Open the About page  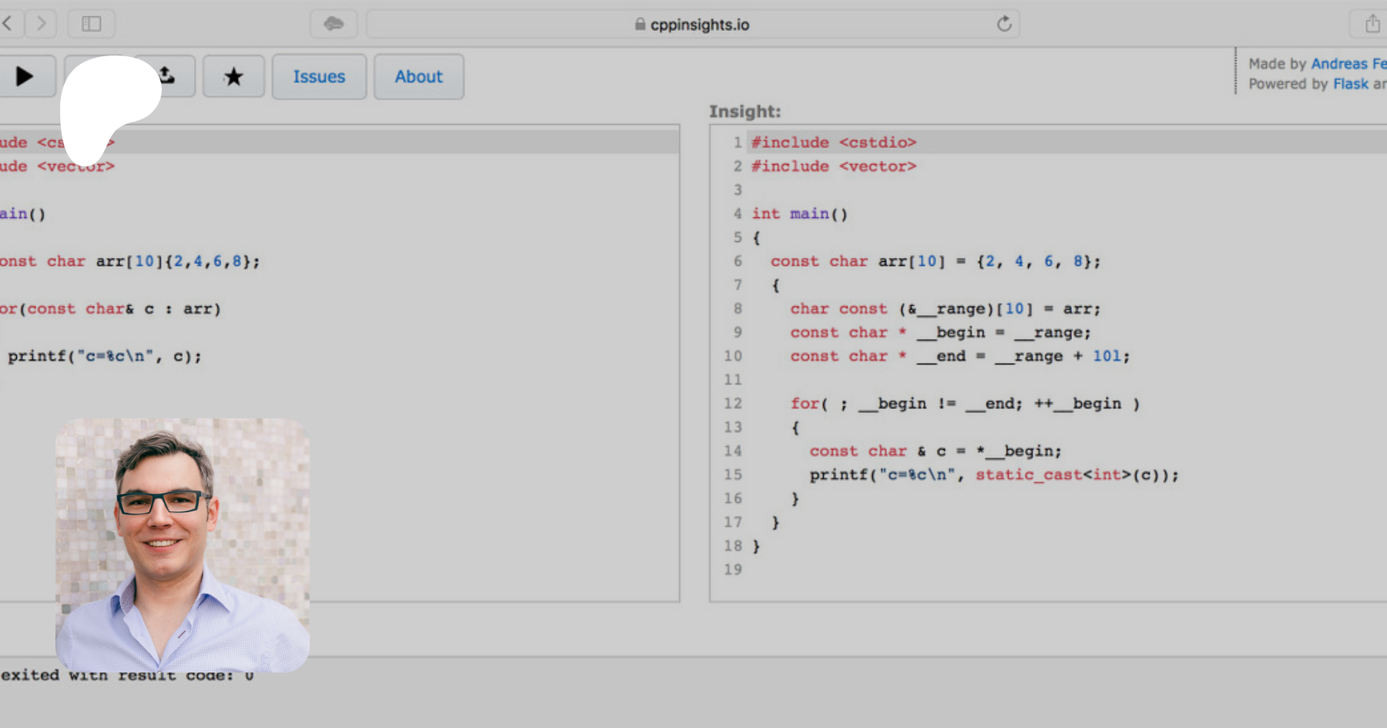point(418,76)
